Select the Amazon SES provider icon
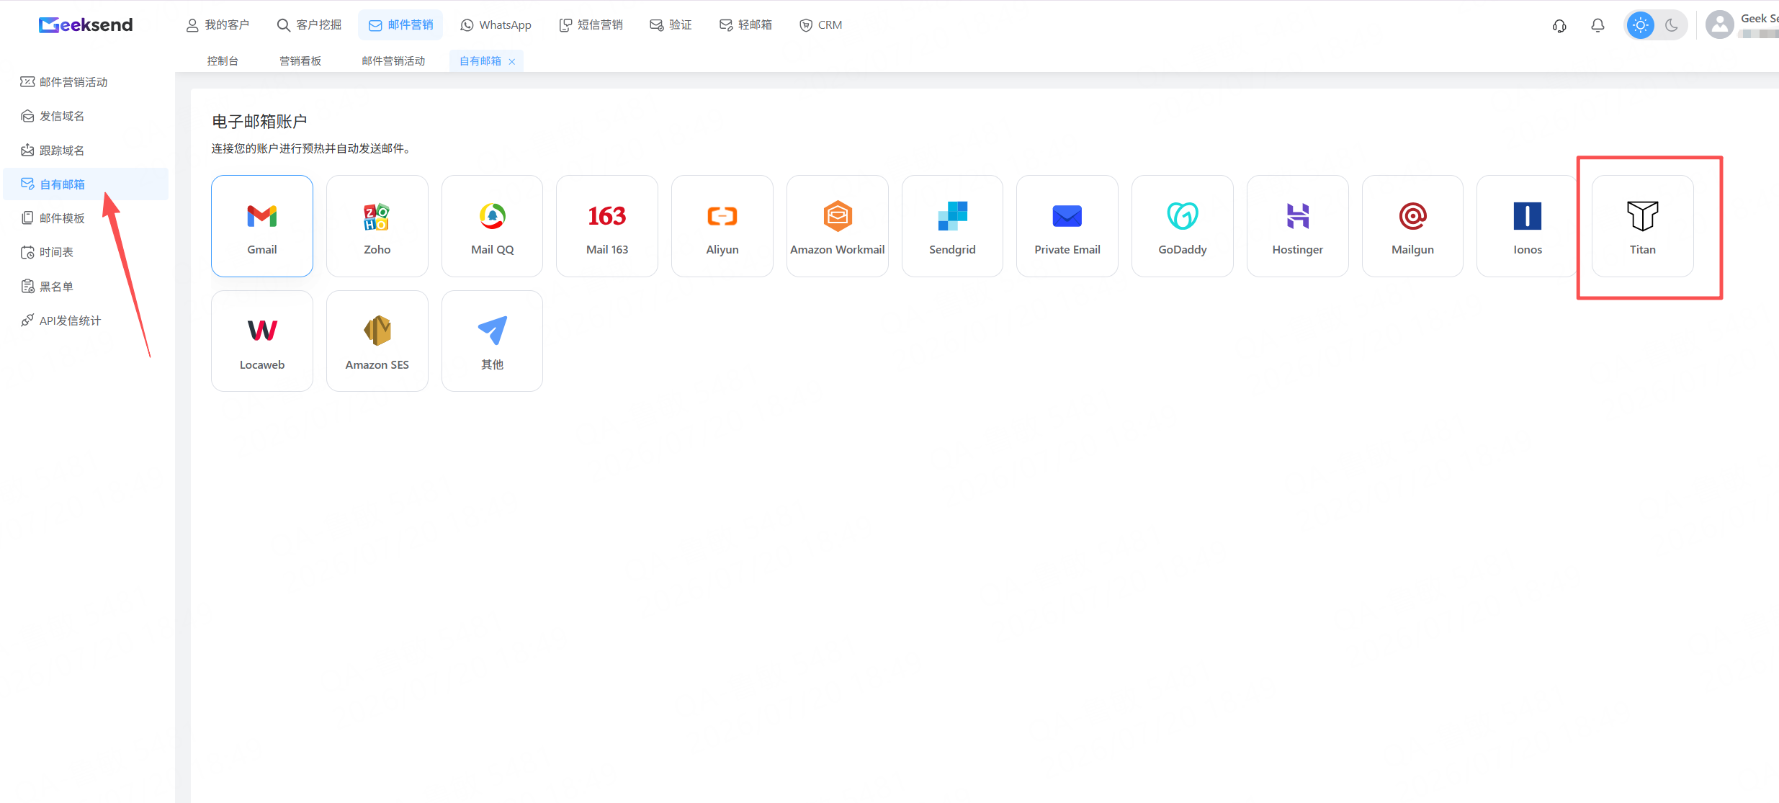Screen dimensions: 1779x803 click(377, 331)
